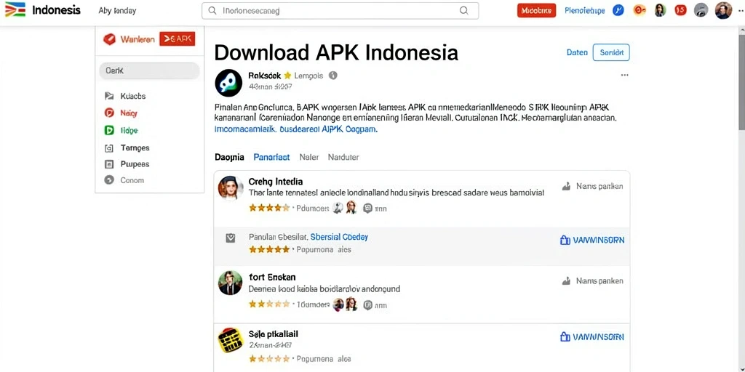745x372 pixels.
Task: Click the Crehg Intedia avatar thumbnail
Action: [231, 188]
